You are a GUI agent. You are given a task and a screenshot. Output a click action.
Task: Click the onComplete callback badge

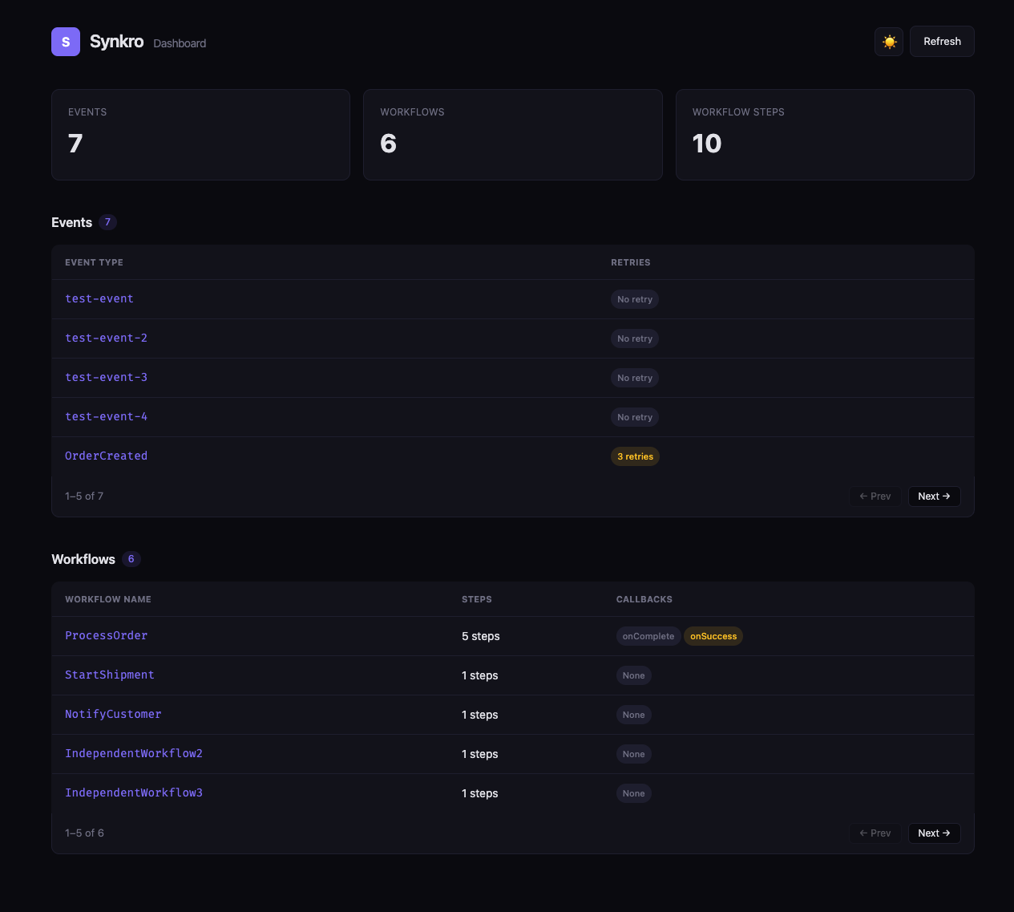point(648,637)
